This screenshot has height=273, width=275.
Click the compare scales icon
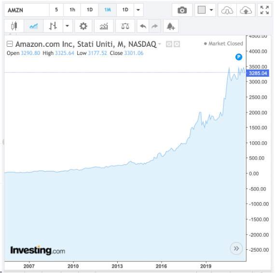(125, 26)
